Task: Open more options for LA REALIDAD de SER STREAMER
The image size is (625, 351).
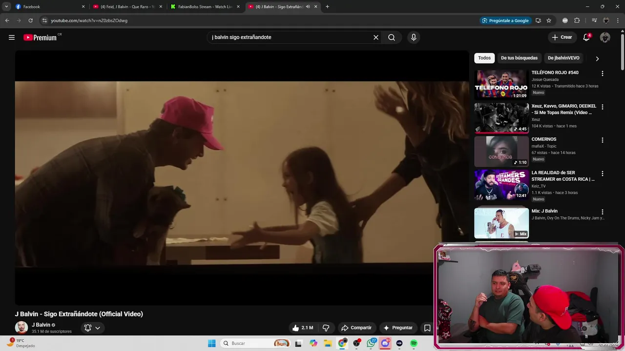Action: pyautogui.click(x=602, y=174)
